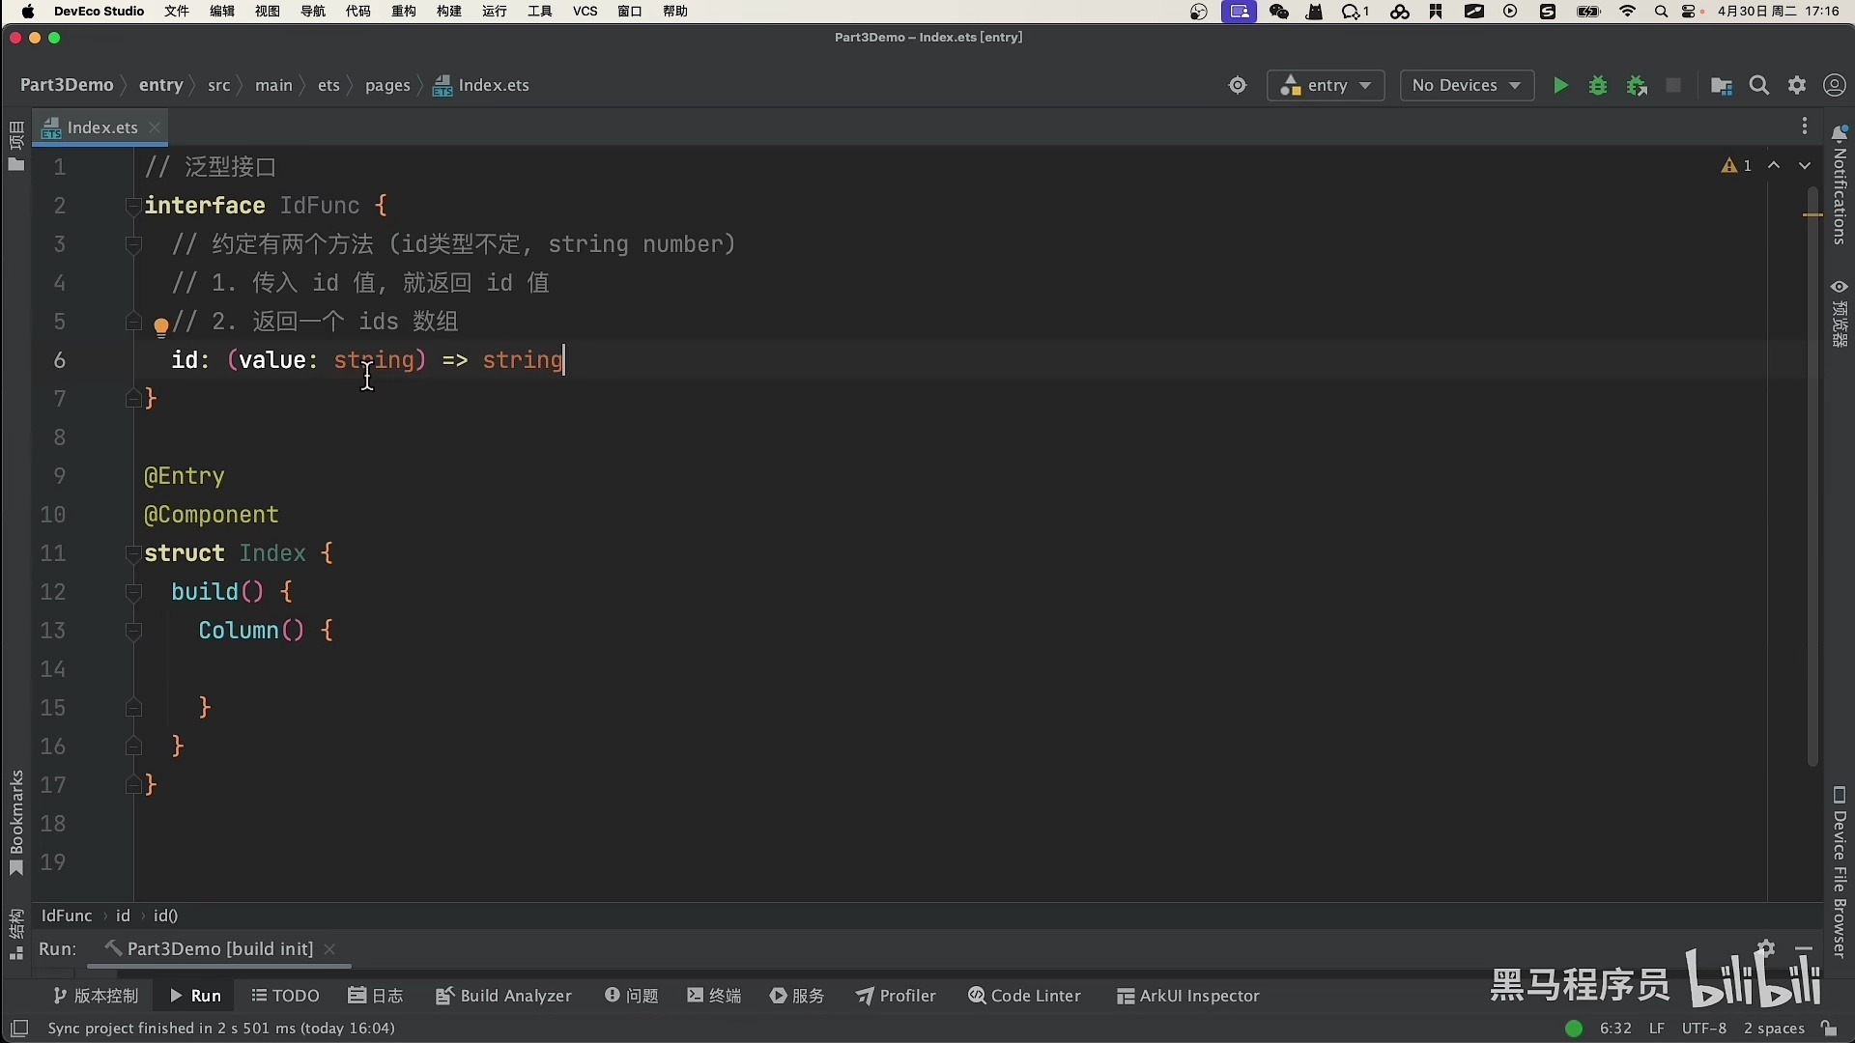Open macOS Wi-Fi menu bar icon

click(x=1628, y=12)
